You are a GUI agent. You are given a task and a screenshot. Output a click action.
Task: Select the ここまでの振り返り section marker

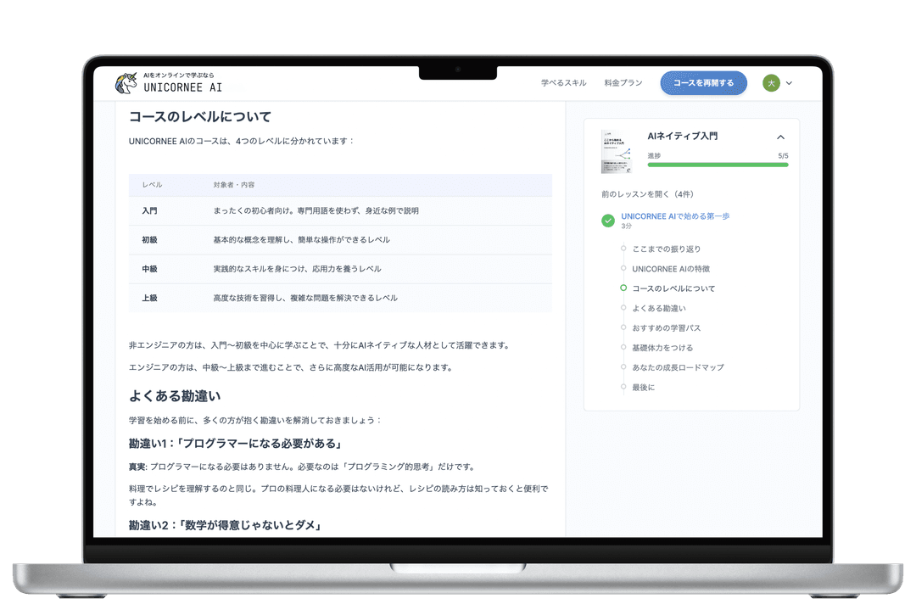click(x=623, y=249)
